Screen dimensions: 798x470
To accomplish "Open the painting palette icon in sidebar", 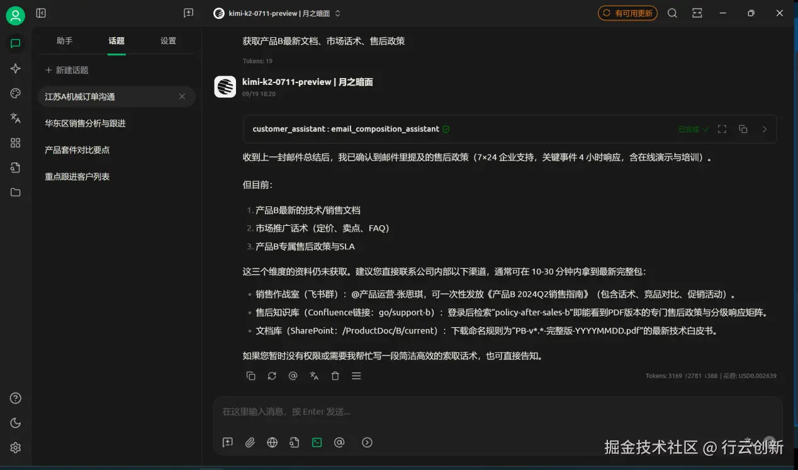I will pos(16,93).
